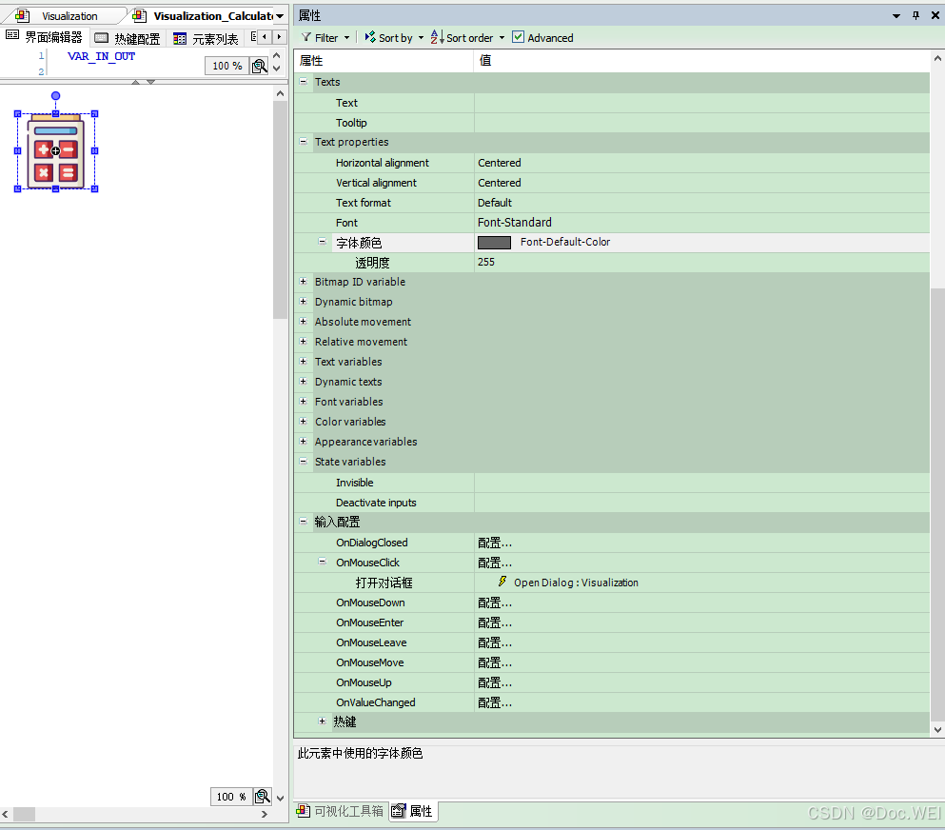Collapse the 字体颜色 property
This screenshot has height=830, width=945.
pos(323,242)
